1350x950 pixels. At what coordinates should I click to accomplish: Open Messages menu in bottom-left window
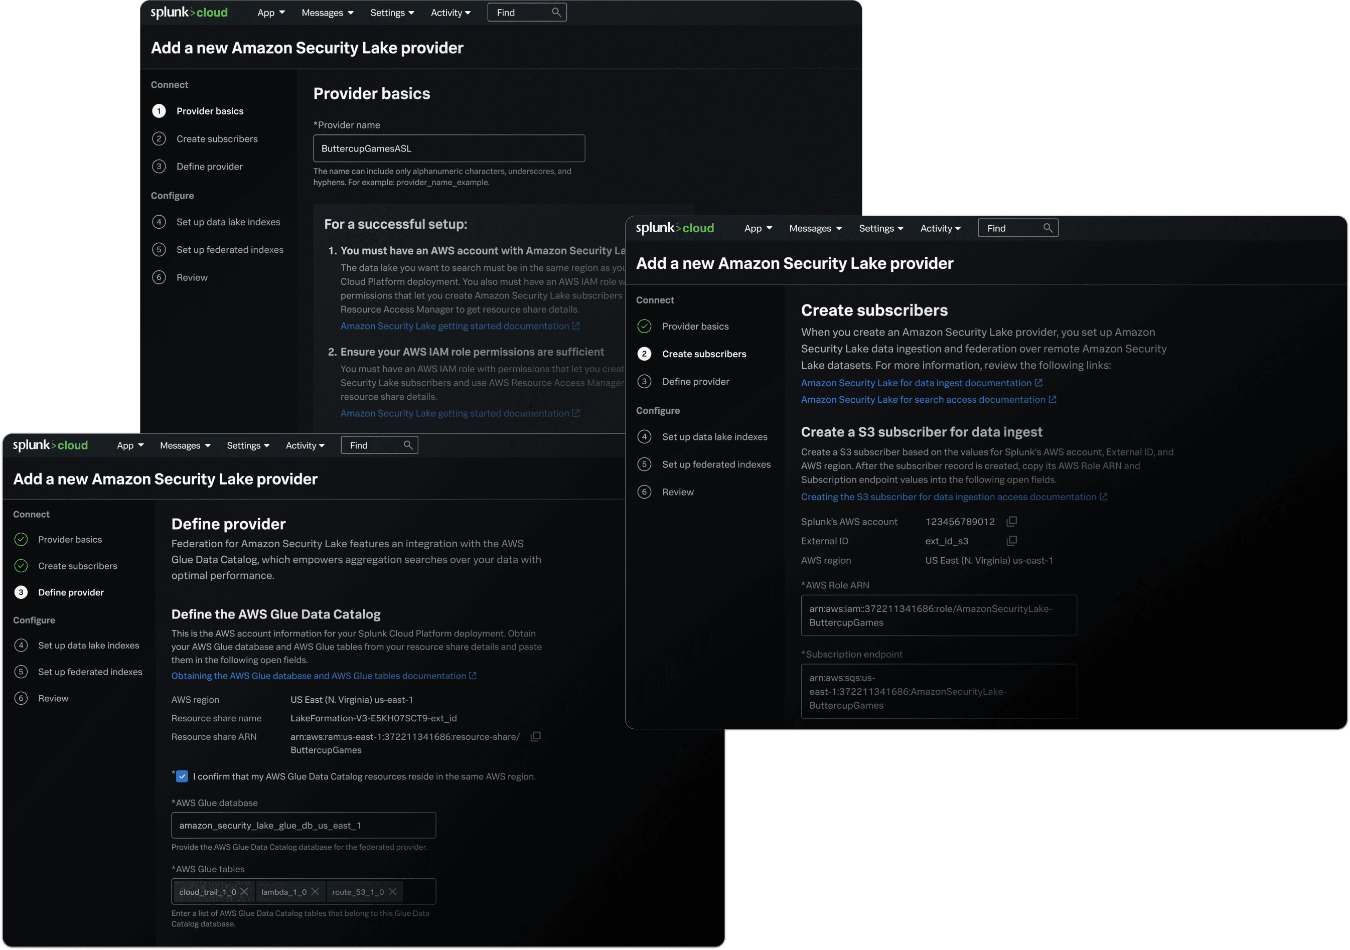(x=185, y=445)
